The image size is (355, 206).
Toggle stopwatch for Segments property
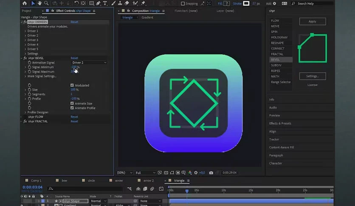pos(29,94)
